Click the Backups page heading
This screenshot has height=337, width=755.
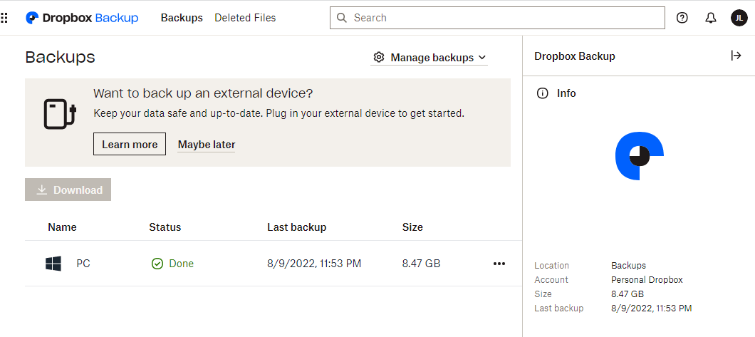[61, 57]
